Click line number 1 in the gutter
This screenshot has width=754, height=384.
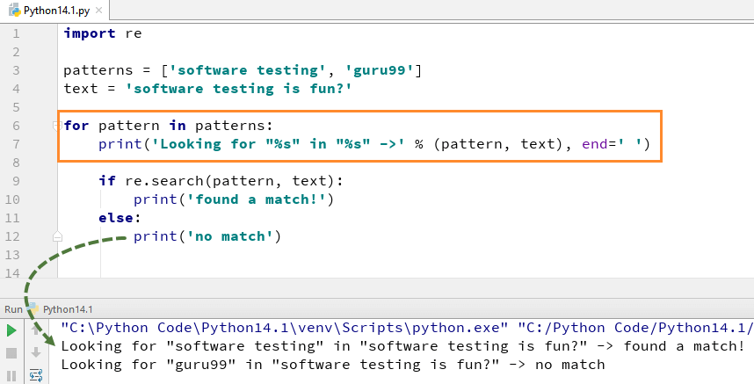tap(16, 33)
